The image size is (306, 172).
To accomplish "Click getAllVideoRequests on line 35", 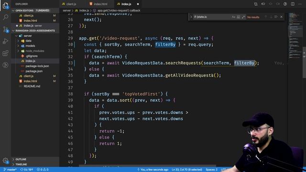I will pyautogui.click(x=189, y=75).
